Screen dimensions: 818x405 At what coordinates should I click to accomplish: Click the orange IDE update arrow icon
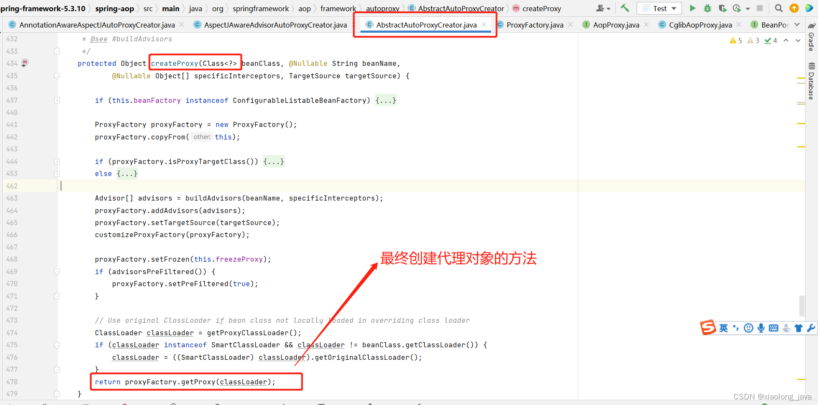point(794,8)
